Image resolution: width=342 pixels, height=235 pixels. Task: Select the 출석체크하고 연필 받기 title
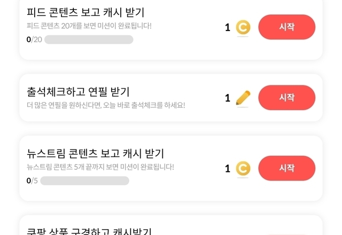(78, 92)
